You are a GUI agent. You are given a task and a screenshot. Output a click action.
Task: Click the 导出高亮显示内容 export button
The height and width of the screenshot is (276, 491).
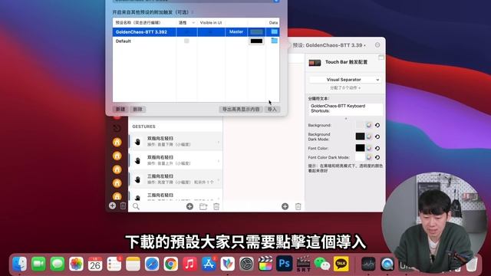pyautogui.click(x=241, y=109)
